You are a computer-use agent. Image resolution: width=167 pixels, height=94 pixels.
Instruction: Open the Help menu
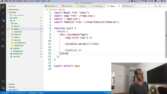click(x=49, y=1)
